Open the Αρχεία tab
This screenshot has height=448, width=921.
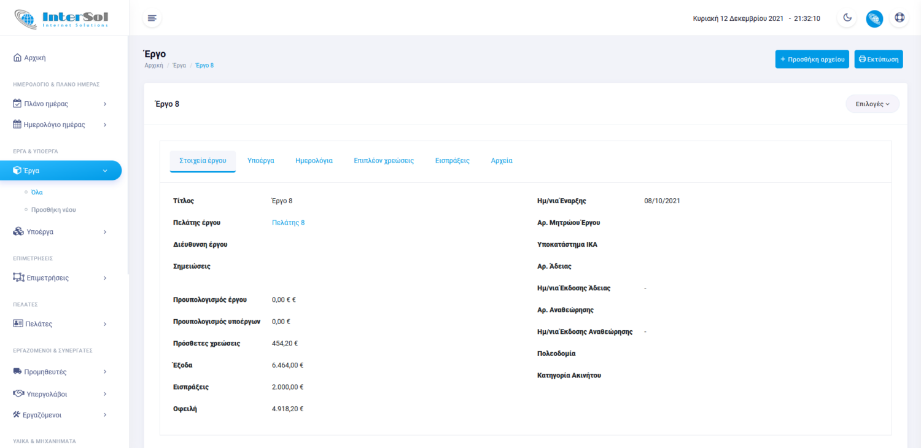pos(502,161)
